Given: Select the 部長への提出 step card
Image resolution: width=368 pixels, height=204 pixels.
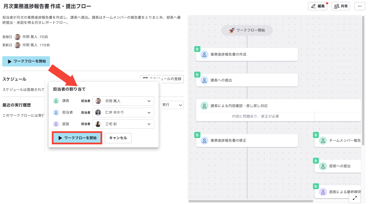Looking at the screenshot, I should click(338, 166).
